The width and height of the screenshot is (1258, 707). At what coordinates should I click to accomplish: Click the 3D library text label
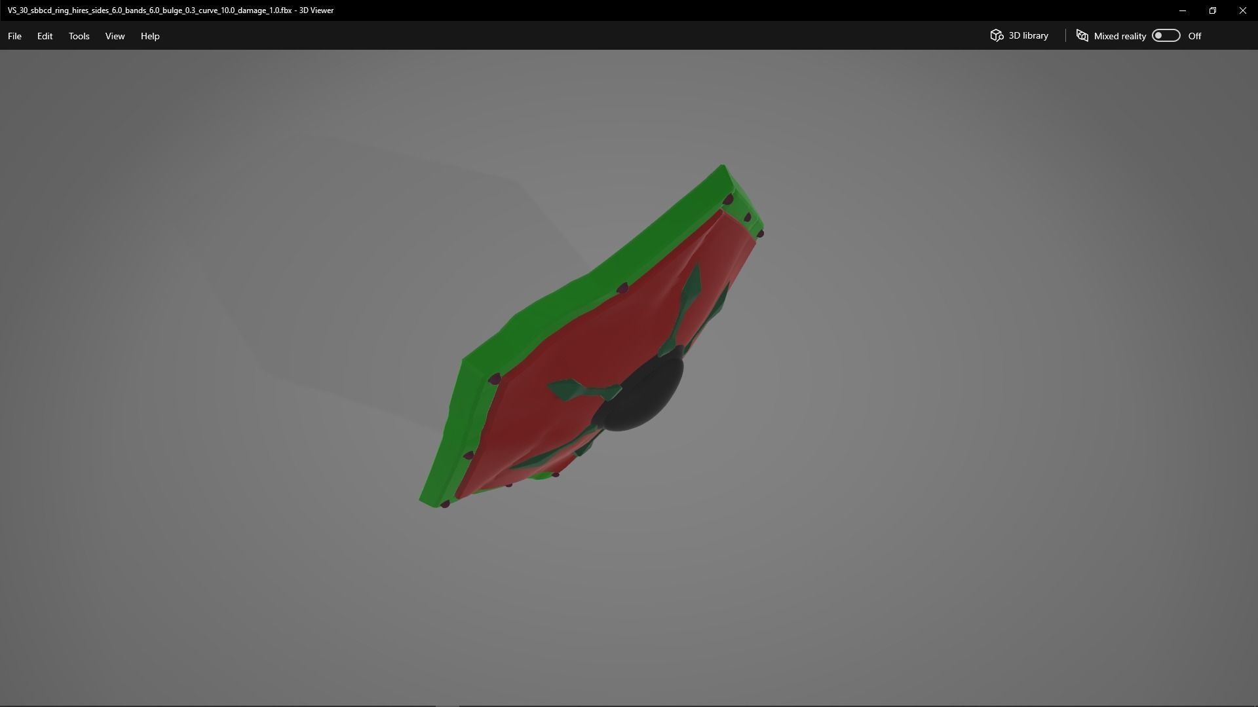tap(1028, 36)
